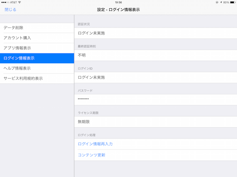Tap the rotation lock status icon
Image resolution: width=237 pixels, height=177 pixels.
pos(217,2)
